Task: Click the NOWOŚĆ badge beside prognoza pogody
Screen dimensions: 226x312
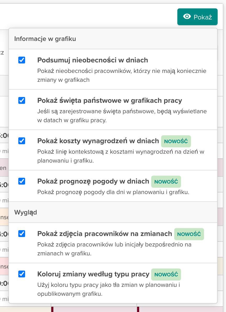Action: coord(166,181)
